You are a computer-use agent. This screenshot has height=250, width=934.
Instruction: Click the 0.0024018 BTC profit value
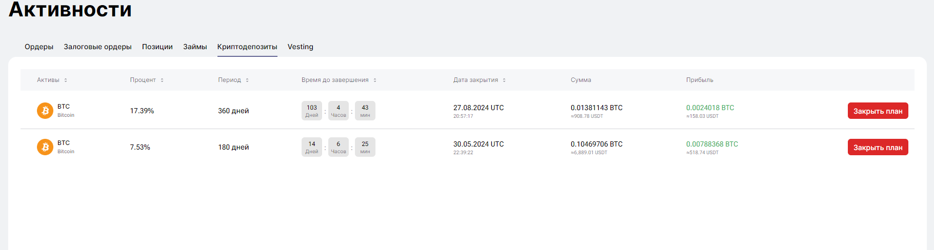point(710,108)
